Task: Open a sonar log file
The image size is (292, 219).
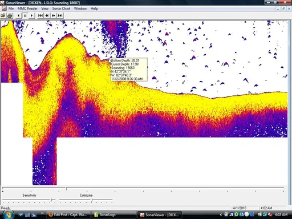Action: click(3, 15)
